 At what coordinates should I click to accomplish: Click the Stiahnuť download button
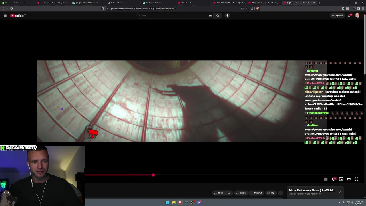(x=256, y=193)
